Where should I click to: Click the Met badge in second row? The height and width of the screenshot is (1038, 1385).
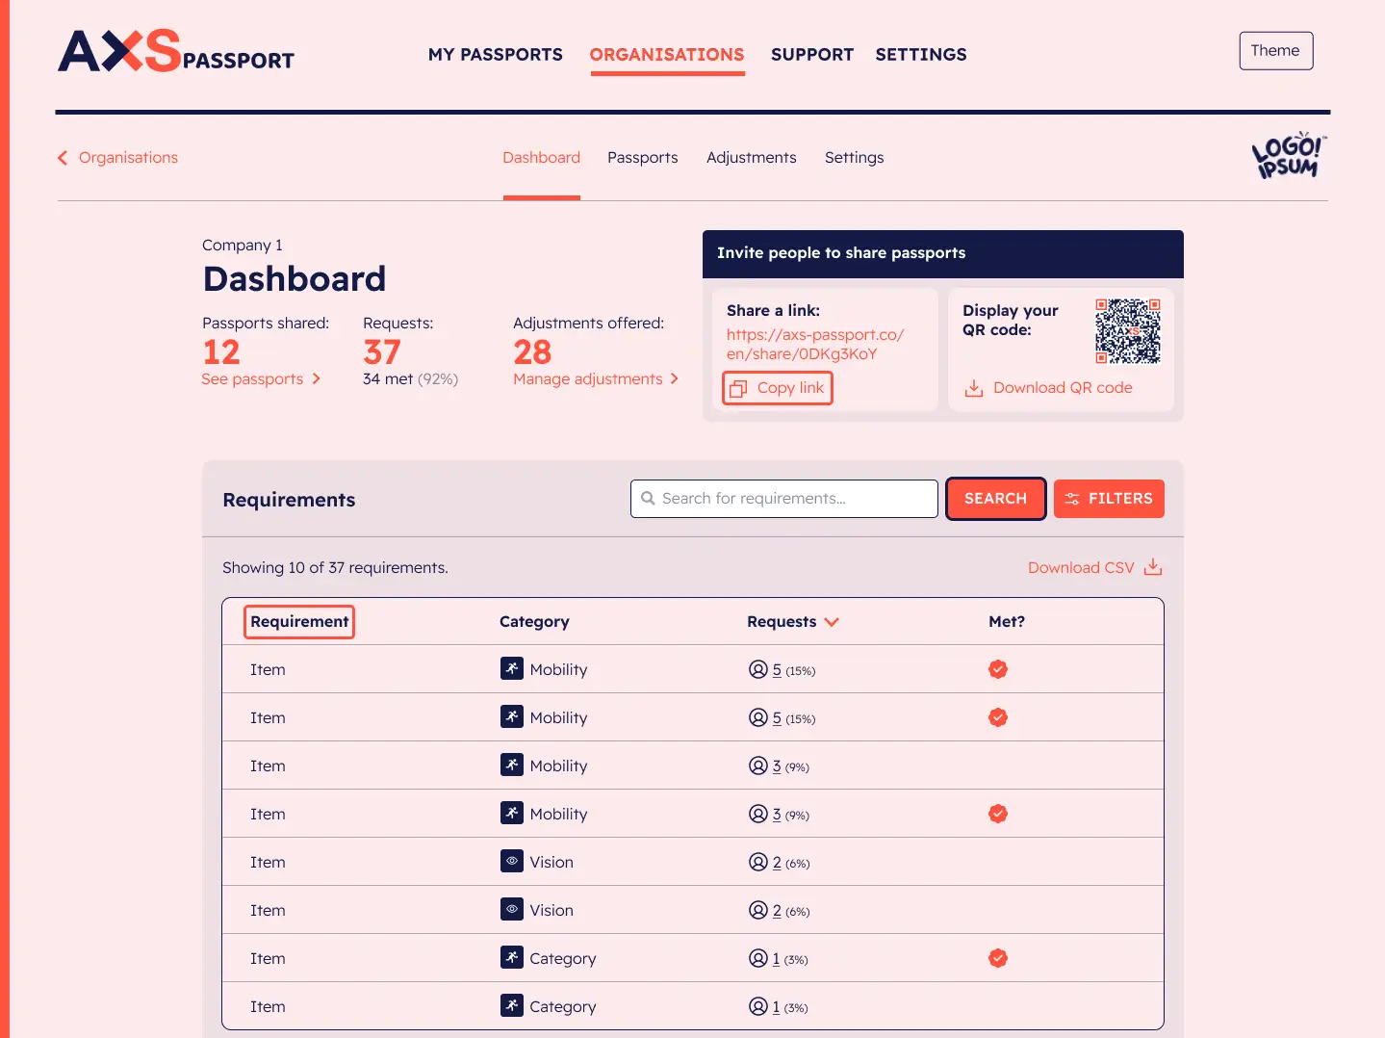point(998,717)
